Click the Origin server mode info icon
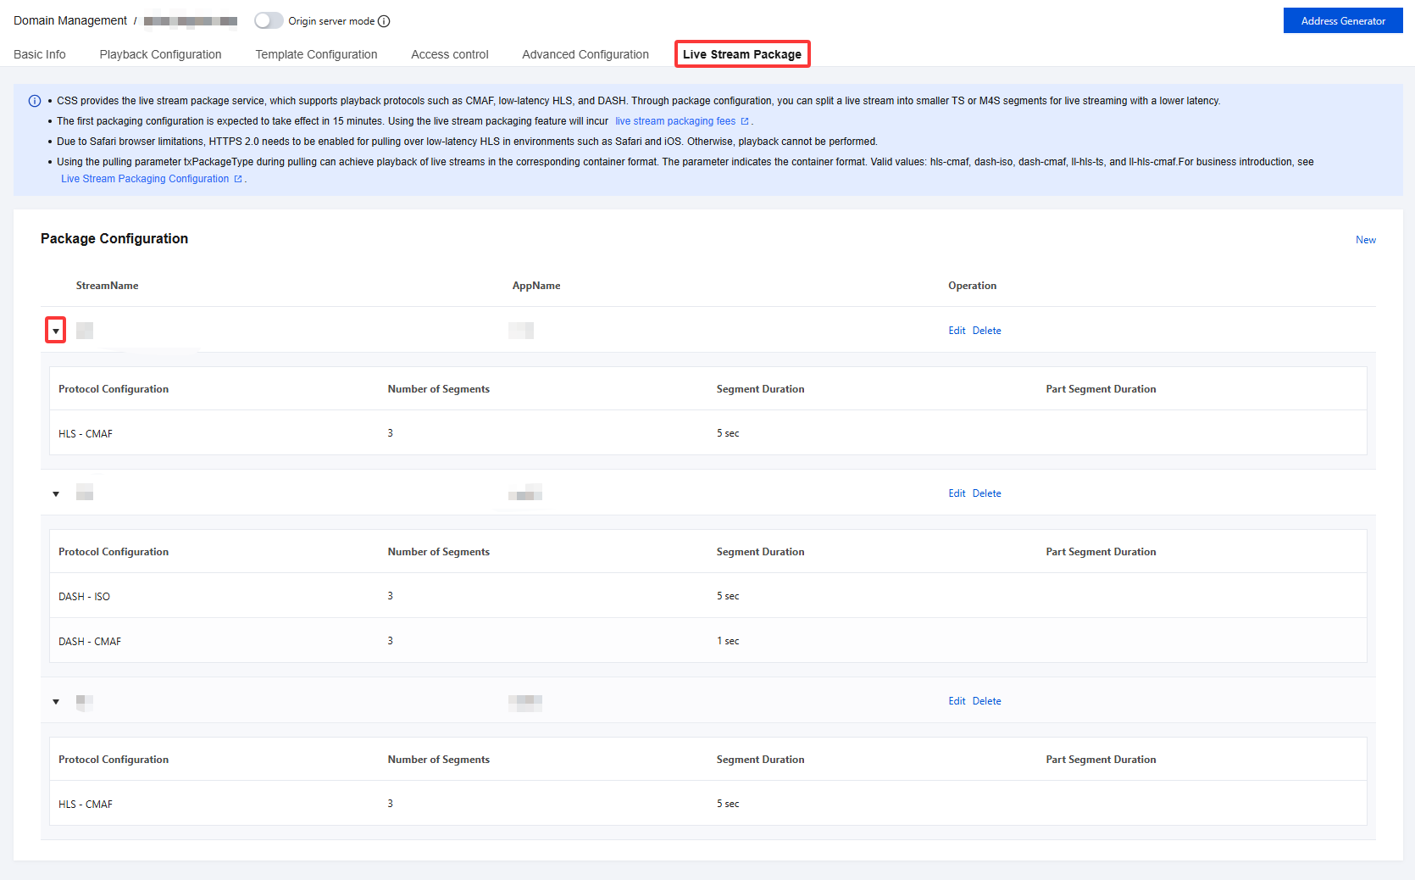 [x=384, y=21]
